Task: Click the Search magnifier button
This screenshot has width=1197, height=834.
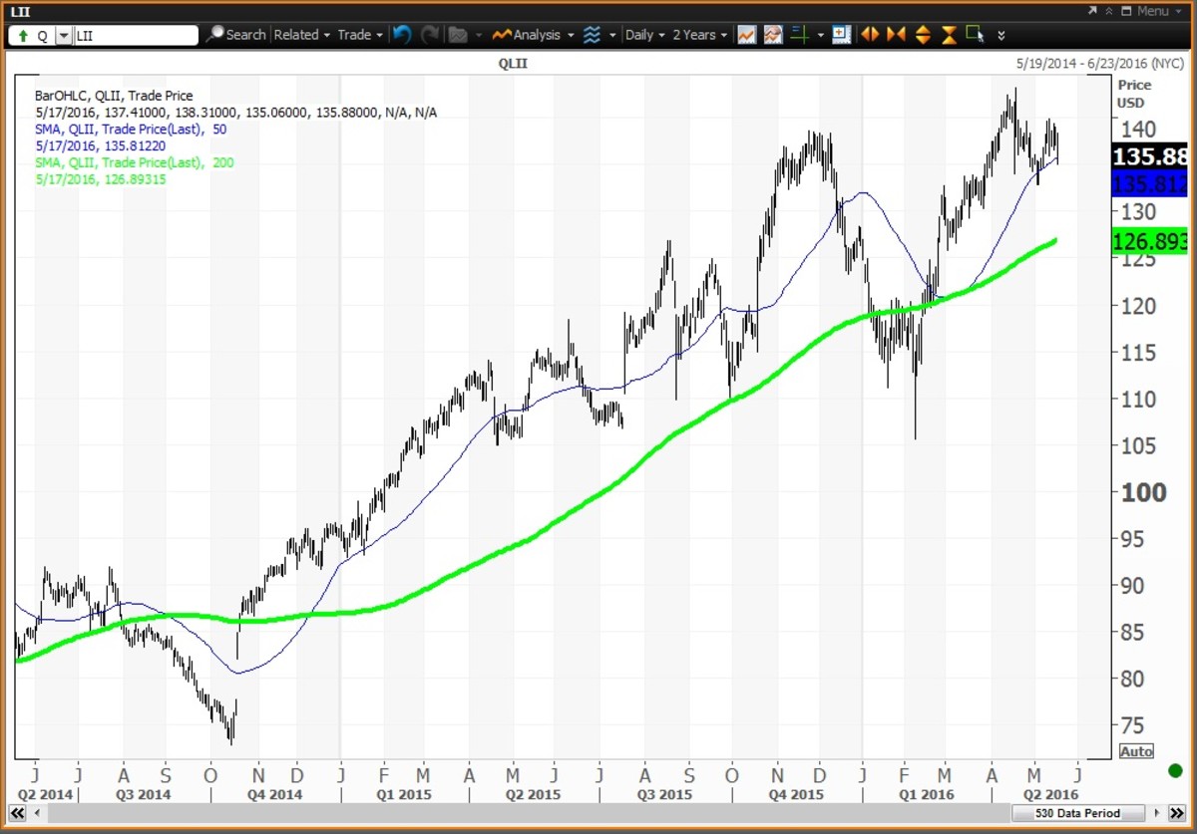Action: point(236,35)
